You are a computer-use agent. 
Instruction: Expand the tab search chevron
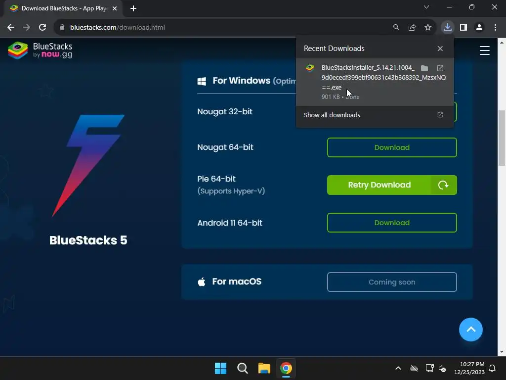pos(426,7)
